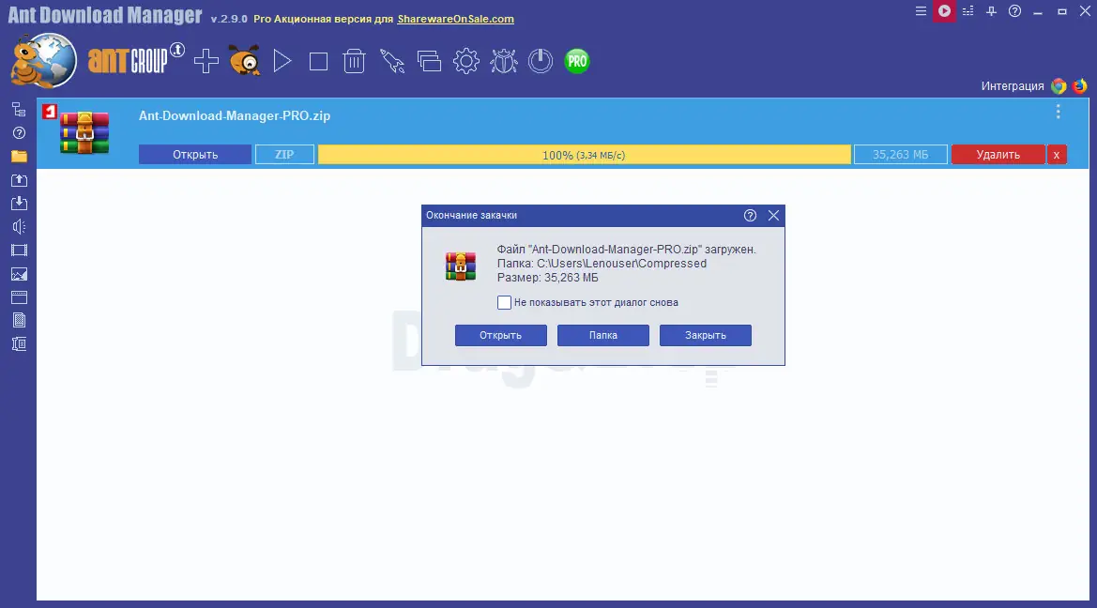
Task: Close the Окончание закачки dialog with X
Action: coord(773,216)
